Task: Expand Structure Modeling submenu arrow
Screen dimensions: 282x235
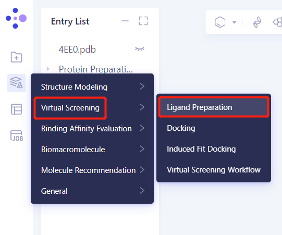Action: click(142, 86)
